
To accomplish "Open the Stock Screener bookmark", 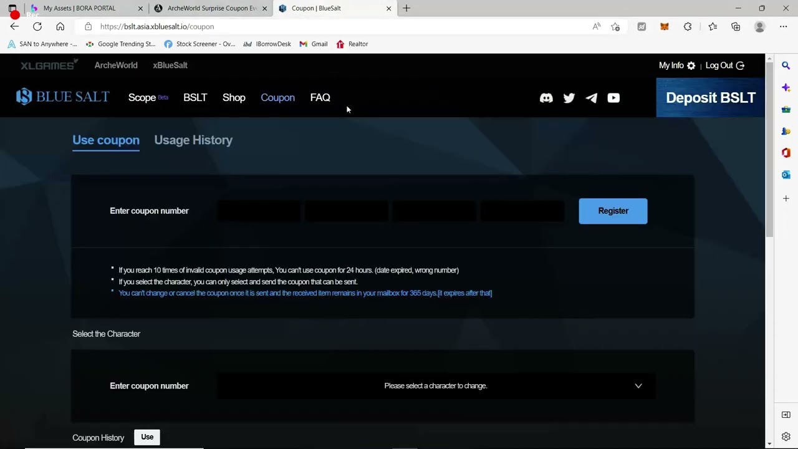I will (199, 44).
